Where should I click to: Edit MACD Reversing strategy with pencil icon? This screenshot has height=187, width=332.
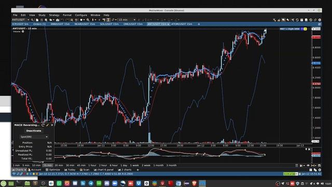tap(47, 125)
